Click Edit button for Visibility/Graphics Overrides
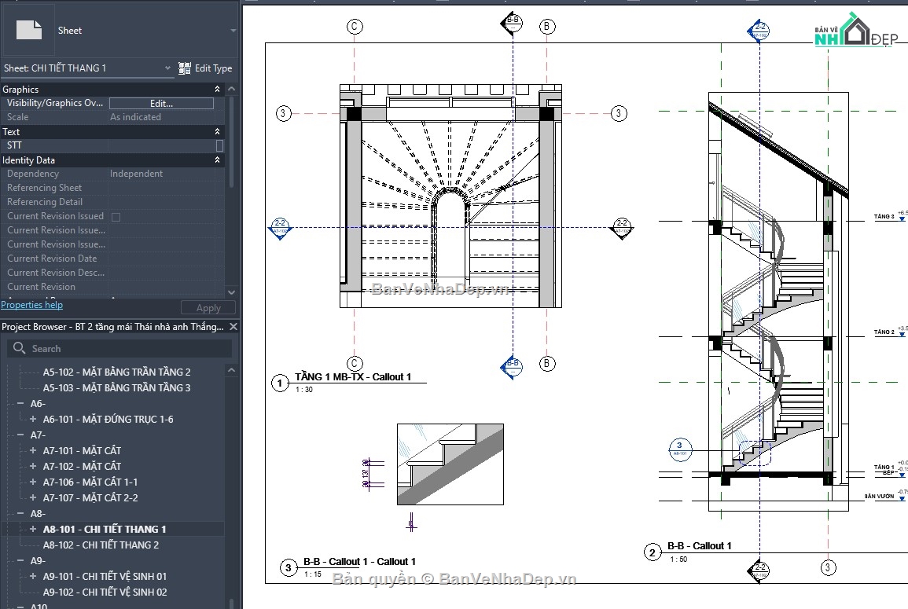Screen dimensions: 908x609 click(162, 103)
